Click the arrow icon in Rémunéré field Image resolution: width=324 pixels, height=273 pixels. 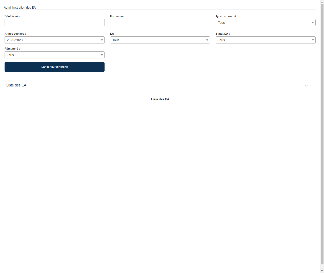[x=102, y=55]
